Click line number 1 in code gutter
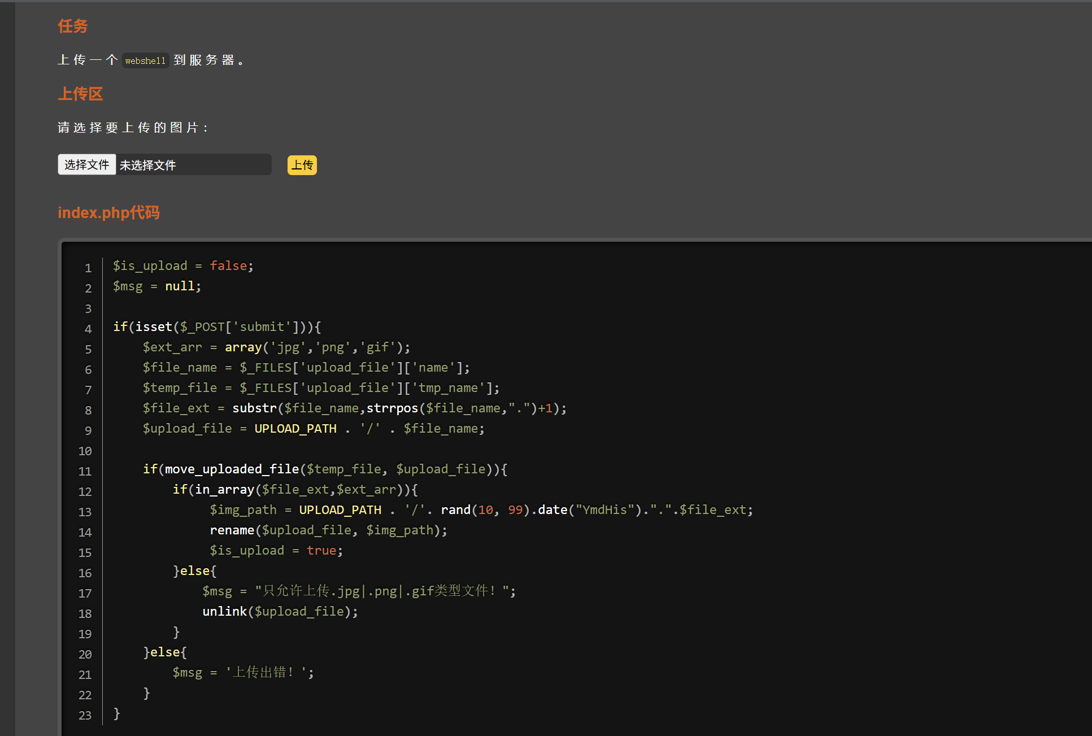This screenshot has height=736, width=1092. 88,268
